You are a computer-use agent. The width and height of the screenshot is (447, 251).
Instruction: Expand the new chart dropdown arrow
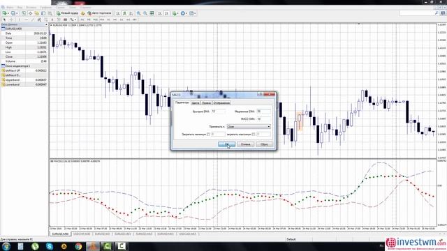pyautogui.click(x=8, y=13)
